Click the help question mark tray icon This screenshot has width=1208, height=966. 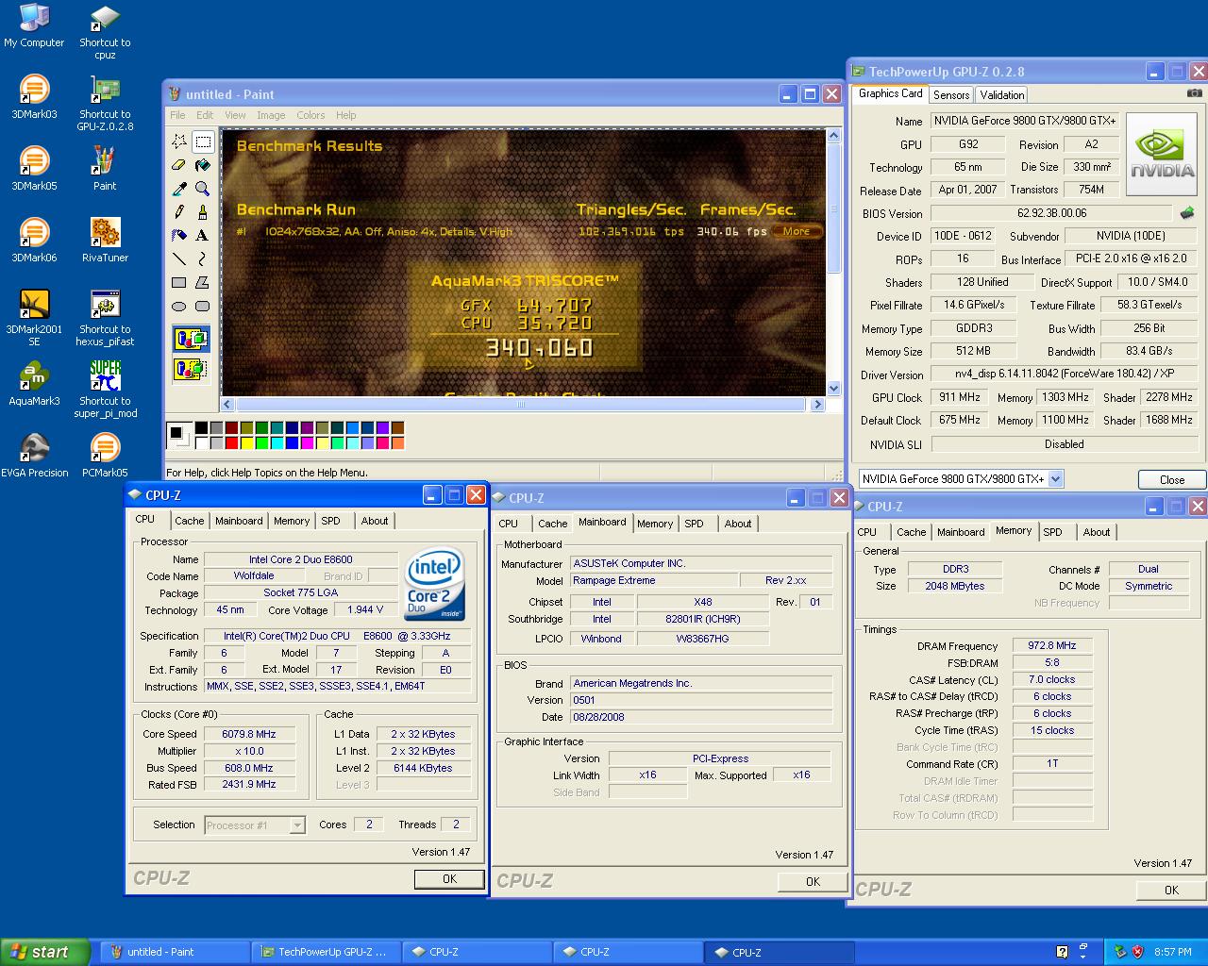pos(1062,952)
